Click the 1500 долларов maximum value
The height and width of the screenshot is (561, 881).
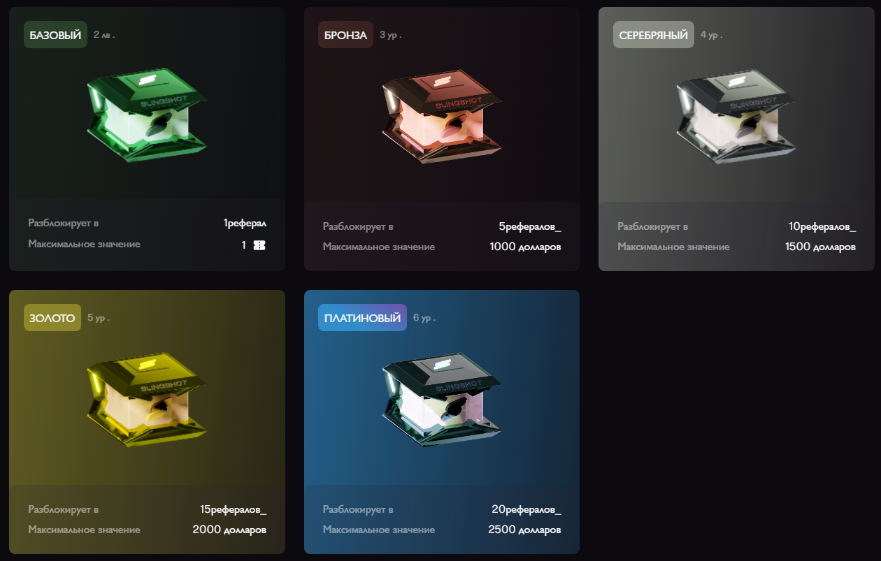pyautogui.click(x=820, y=247)
